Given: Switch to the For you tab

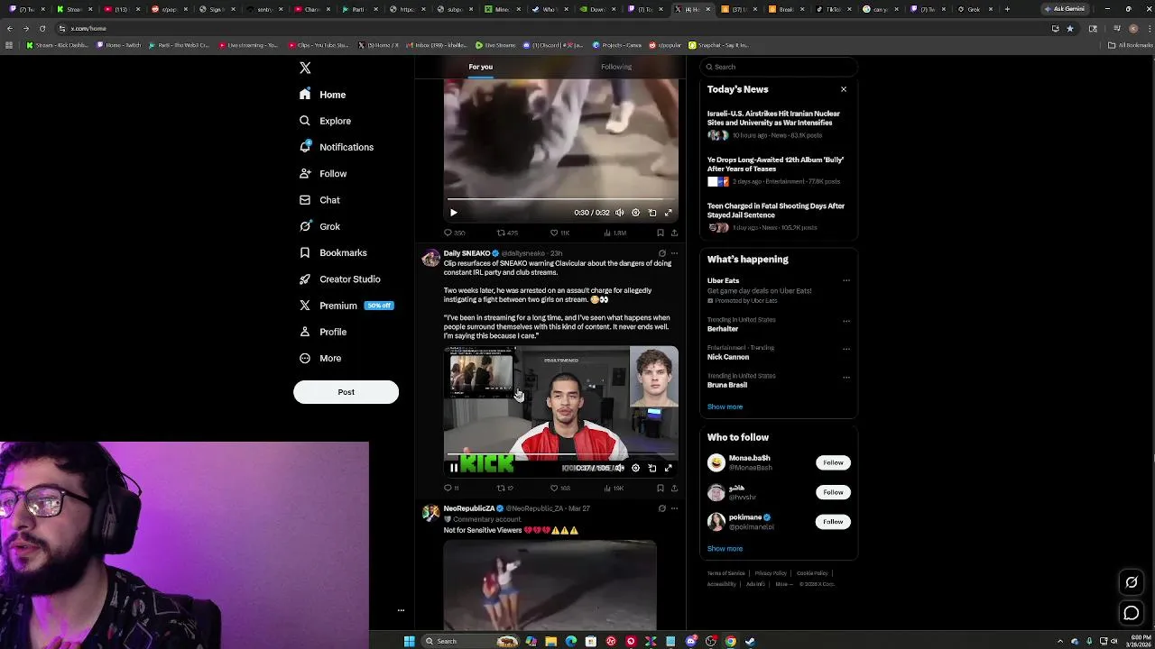Looking at the screenshot, I should coord(481,67).
